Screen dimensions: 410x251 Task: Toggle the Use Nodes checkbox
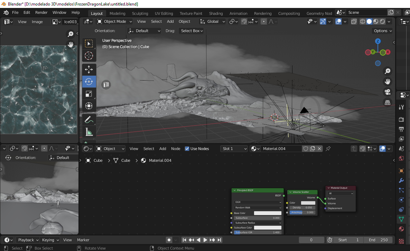[x=187, y=149]
